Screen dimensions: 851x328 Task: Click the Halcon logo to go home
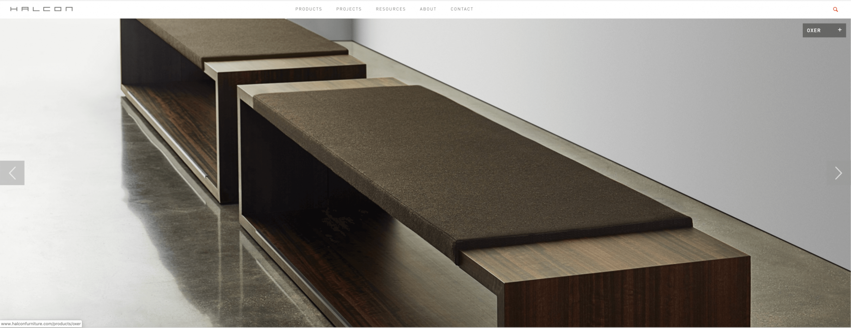(41, 9)
